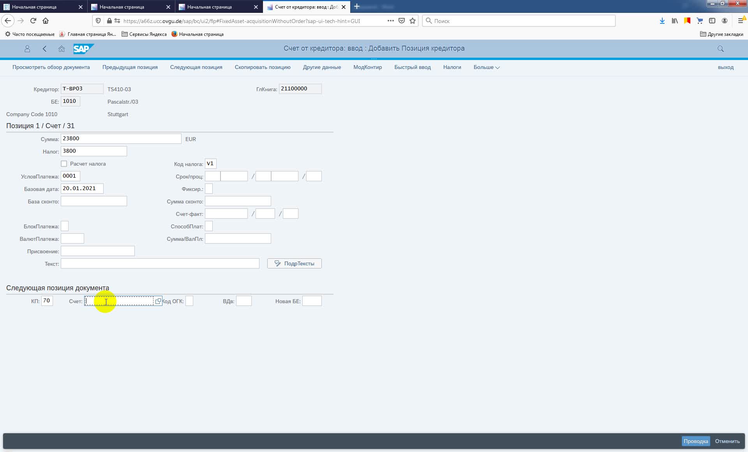Open value help for Счет field
The width and height of the screenshot is (748, 452).
tap(158, 301)
